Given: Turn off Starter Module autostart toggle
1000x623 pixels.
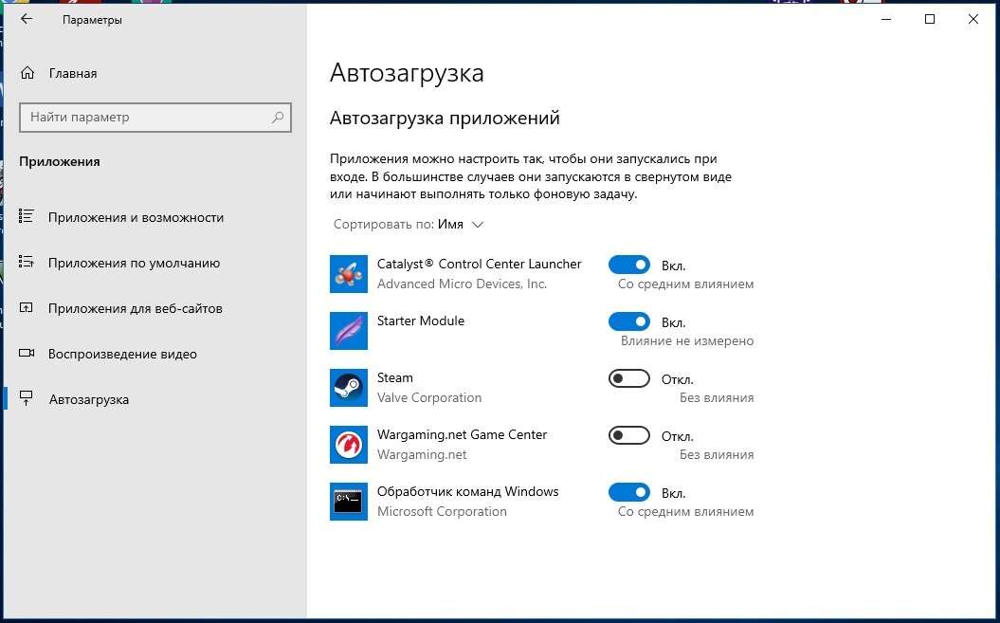Looking at the screenshot, I should tap(628, 321).
